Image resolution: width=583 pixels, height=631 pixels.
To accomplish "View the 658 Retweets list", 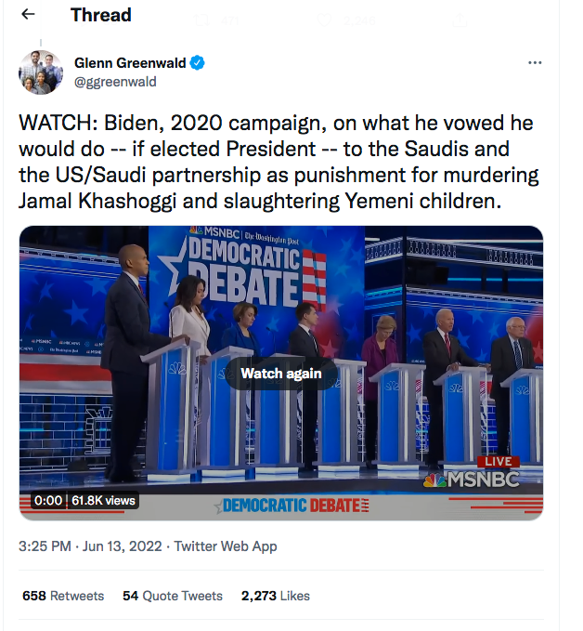I will click(x=63, y=596).
